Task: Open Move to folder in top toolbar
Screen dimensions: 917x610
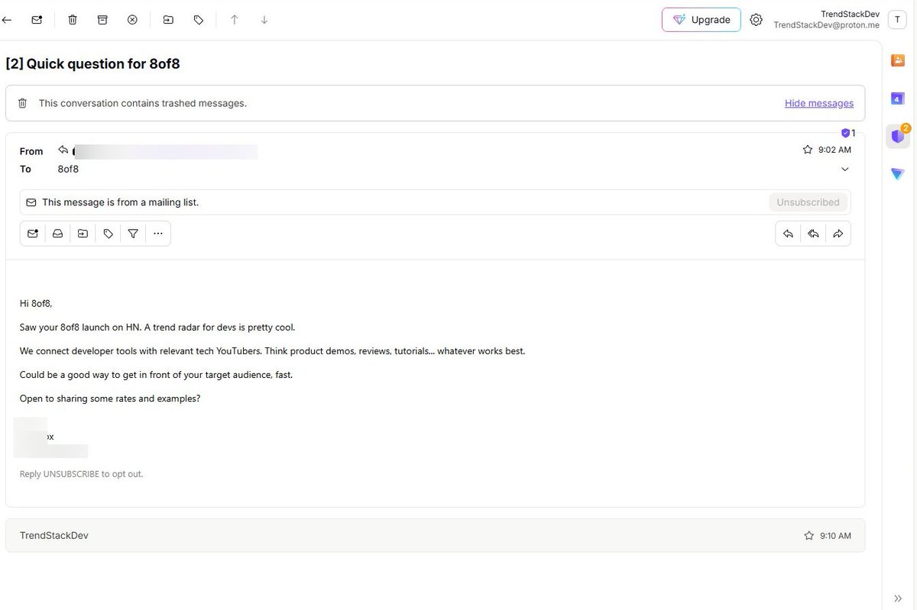Action: click(x=168, y=20)
